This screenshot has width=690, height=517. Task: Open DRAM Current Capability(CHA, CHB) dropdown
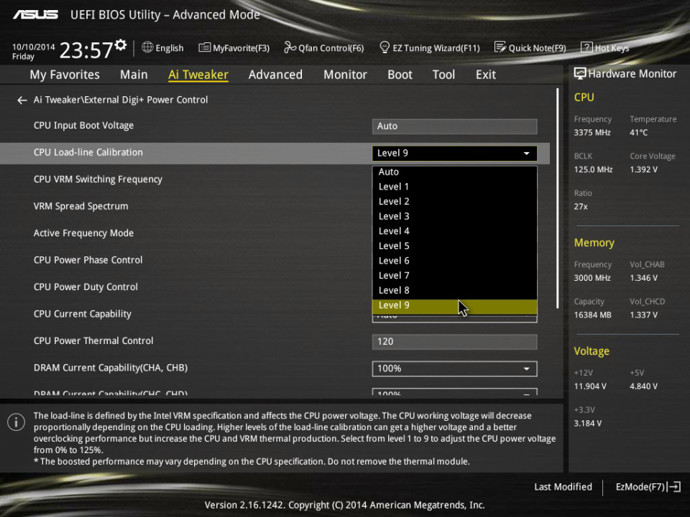point(454,369)
